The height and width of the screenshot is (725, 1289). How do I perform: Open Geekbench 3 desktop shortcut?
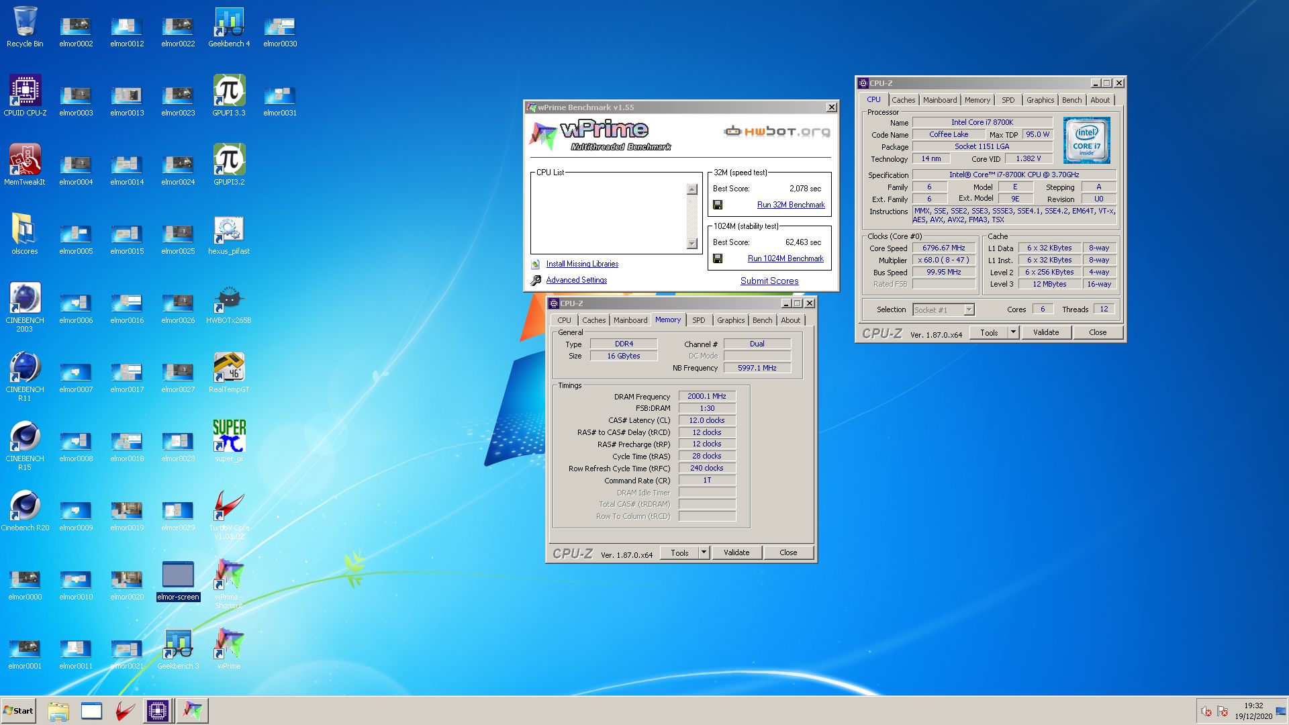pos(178,648)
